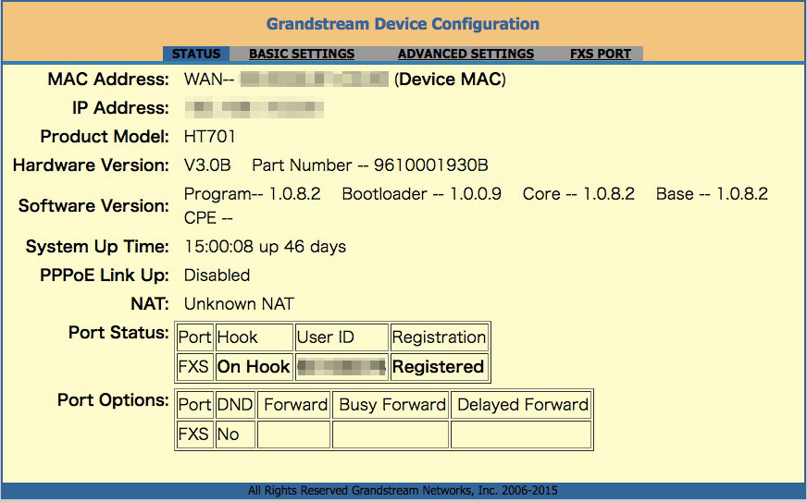Click the System Up Time label
Image resolution: width=807 pixels, height=502 pixels.
click(x=97, y=246)
